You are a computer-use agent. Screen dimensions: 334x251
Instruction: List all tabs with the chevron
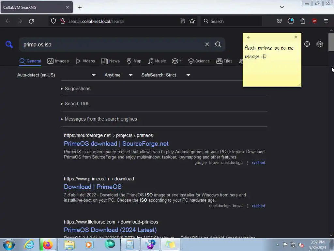(281, 7)
